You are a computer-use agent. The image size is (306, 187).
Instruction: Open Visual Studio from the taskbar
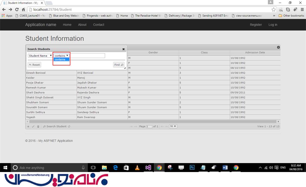click(148, 168)
